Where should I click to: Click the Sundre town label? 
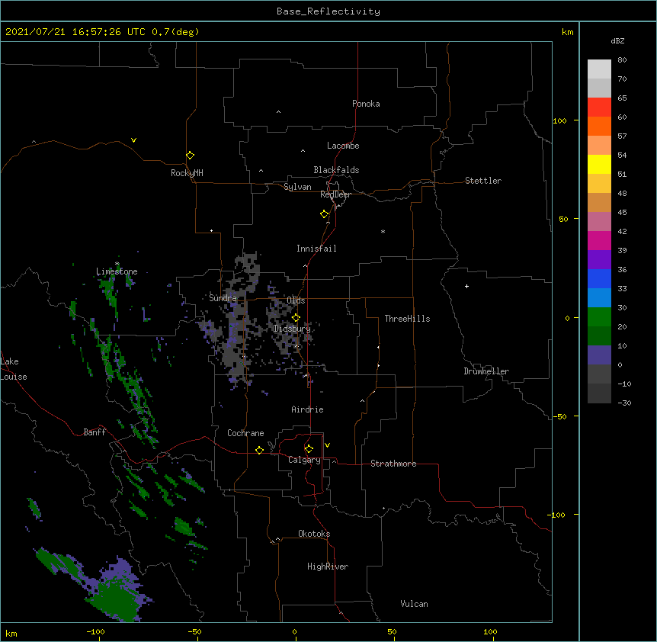click(223, 298)
